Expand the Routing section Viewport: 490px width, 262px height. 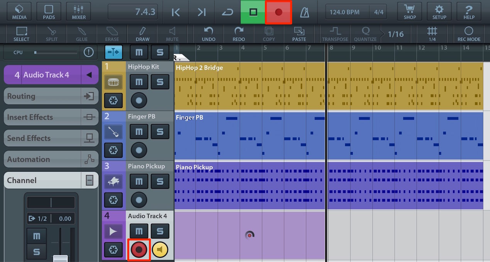click(51, 96)
